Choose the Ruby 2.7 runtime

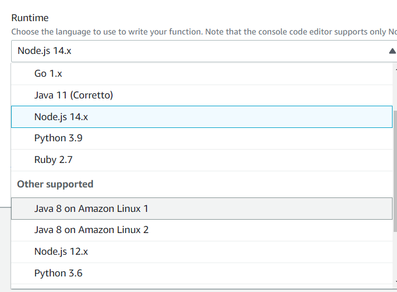point(53,160)
